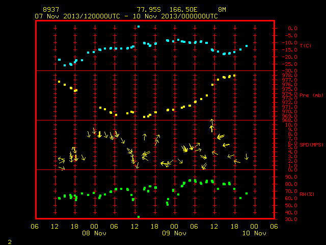Click the 08 Nov date label

pos(94,233)
